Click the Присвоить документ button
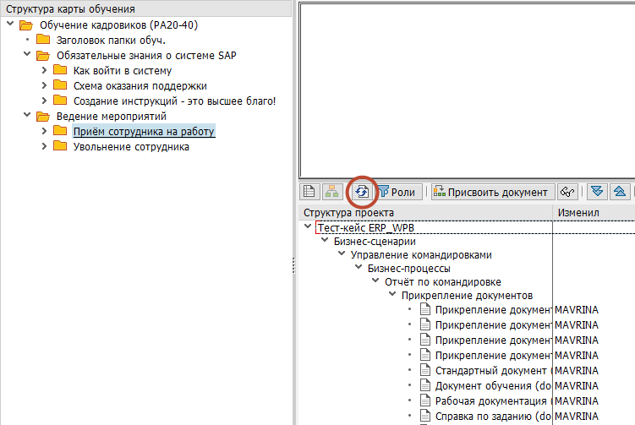Viewport: 635px width, 425px height. [492, 192]
